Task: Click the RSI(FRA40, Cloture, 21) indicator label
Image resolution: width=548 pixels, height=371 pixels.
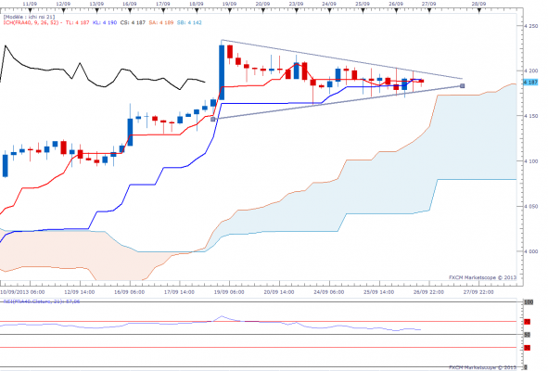Action: [x=42, y=301]
